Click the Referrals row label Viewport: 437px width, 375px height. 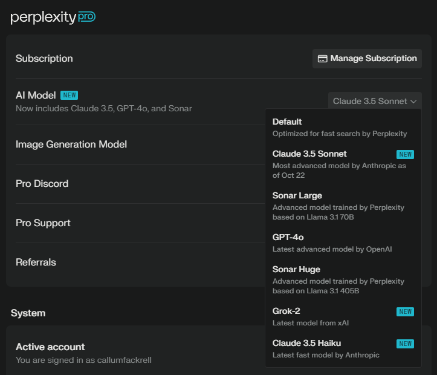point(36,262)
